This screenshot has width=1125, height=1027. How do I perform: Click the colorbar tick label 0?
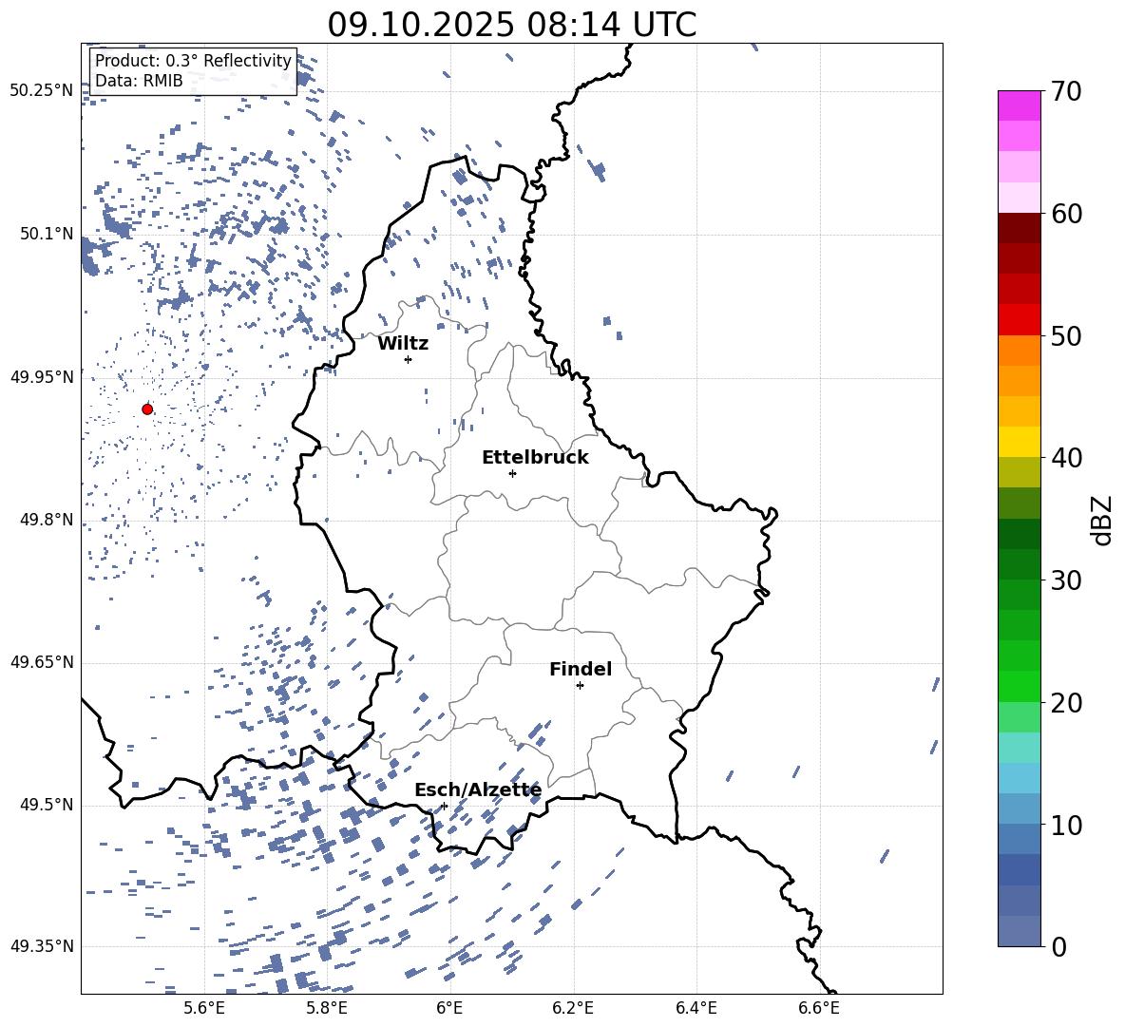coord(1058,947)
